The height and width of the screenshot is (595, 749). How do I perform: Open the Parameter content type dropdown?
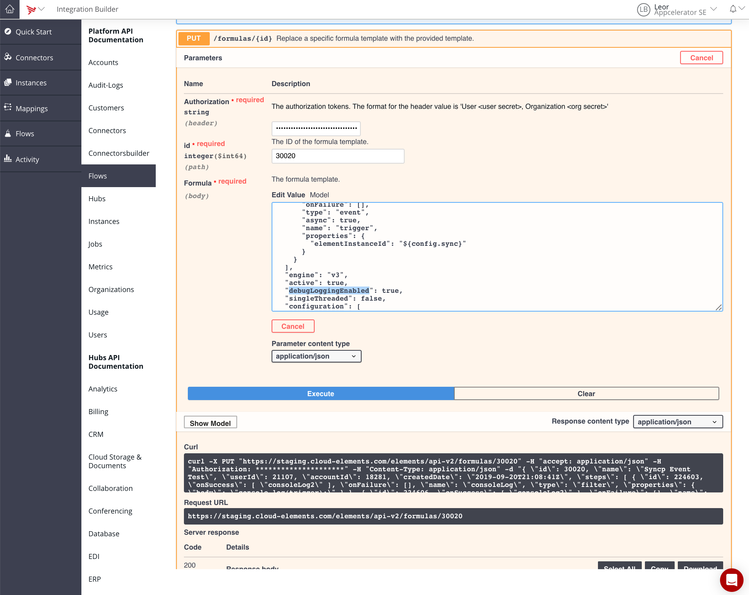(x=316, y=356)
